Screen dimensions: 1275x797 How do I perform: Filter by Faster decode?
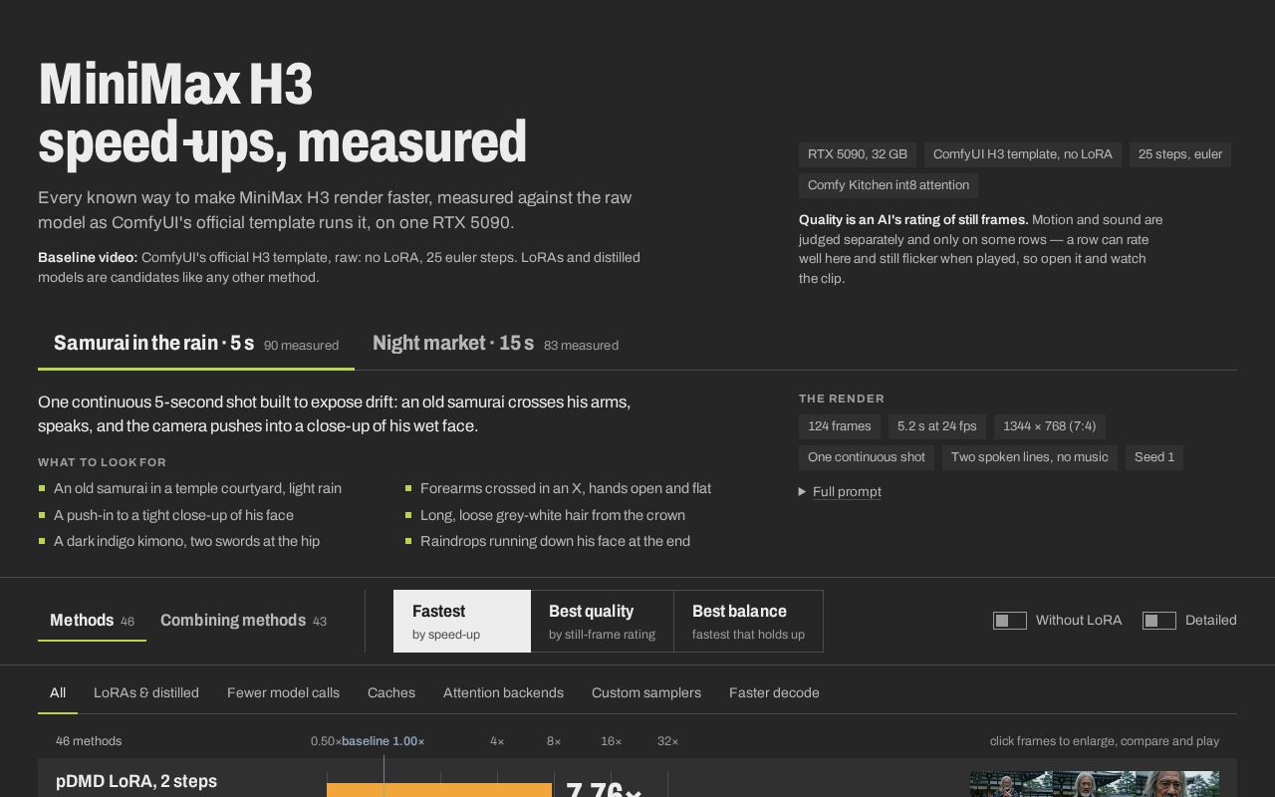click(x=774, y=693)
